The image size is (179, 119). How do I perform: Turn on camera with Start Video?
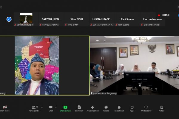5,108
